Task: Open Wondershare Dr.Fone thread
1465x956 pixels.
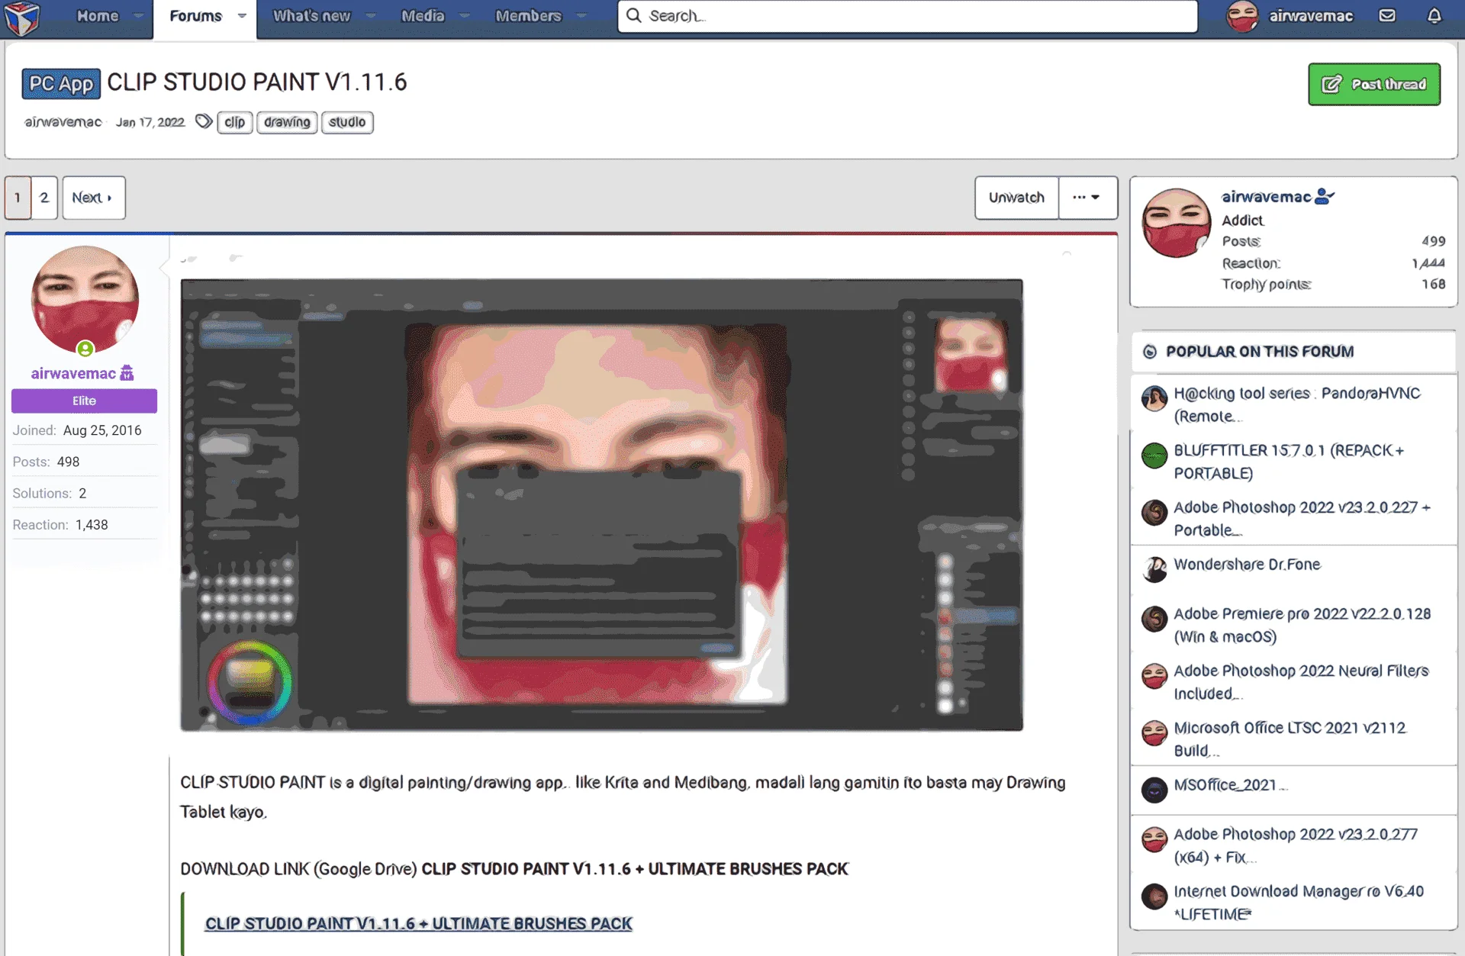Action: (x=1247, y=565)
